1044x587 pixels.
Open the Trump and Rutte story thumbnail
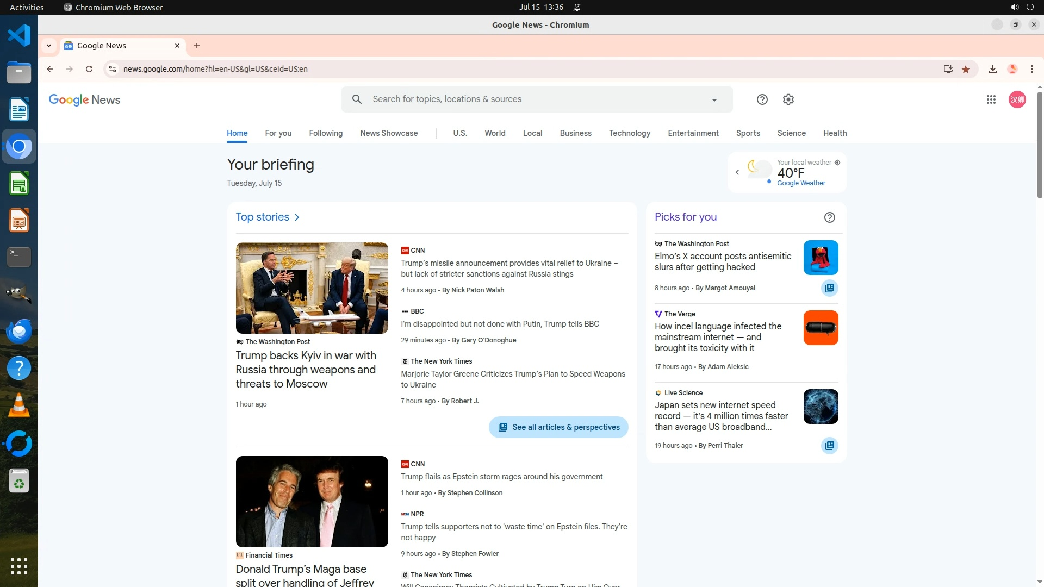click(x=312, y=288)
